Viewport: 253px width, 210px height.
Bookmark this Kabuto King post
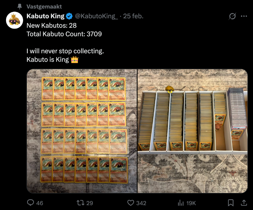click(x=231, y=203)
